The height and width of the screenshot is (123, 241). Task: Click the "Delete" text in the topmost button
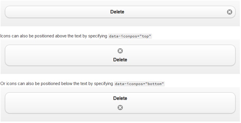click(x=117, y=12)
